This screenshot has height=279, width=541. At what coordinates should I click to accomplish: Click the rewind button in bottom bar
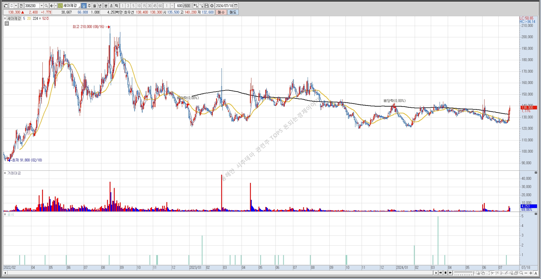click(x=440, y=273)
